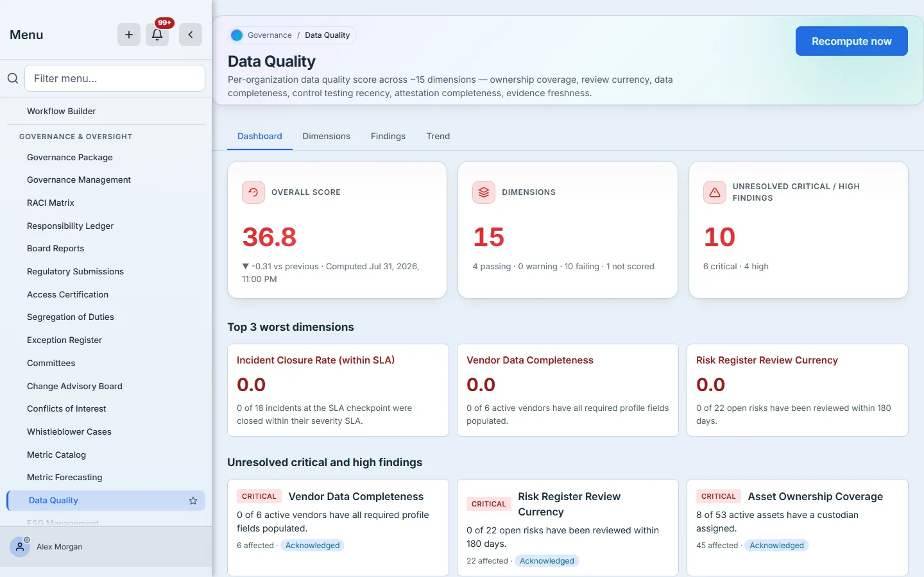
Task: Click CRITICAL tag on Risk Register finding
Action: [x=489, y=504]
